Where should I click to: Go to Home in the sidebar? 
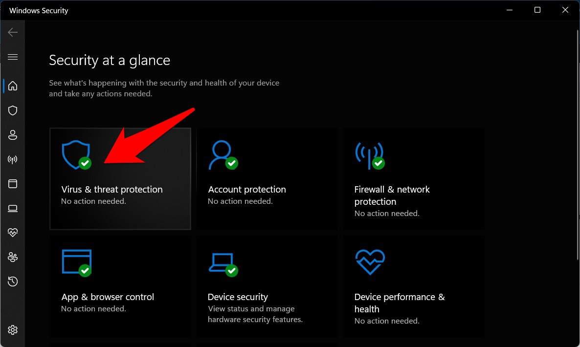pyautogui.click(x=13, y=86)
